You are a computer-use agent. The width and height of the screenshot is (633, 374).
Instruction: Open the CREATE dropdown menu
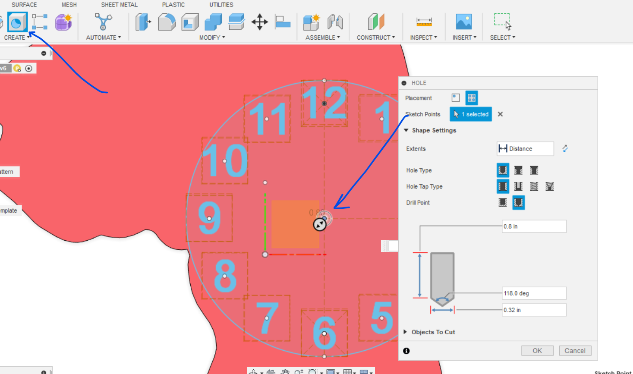[x=17, y=38]
